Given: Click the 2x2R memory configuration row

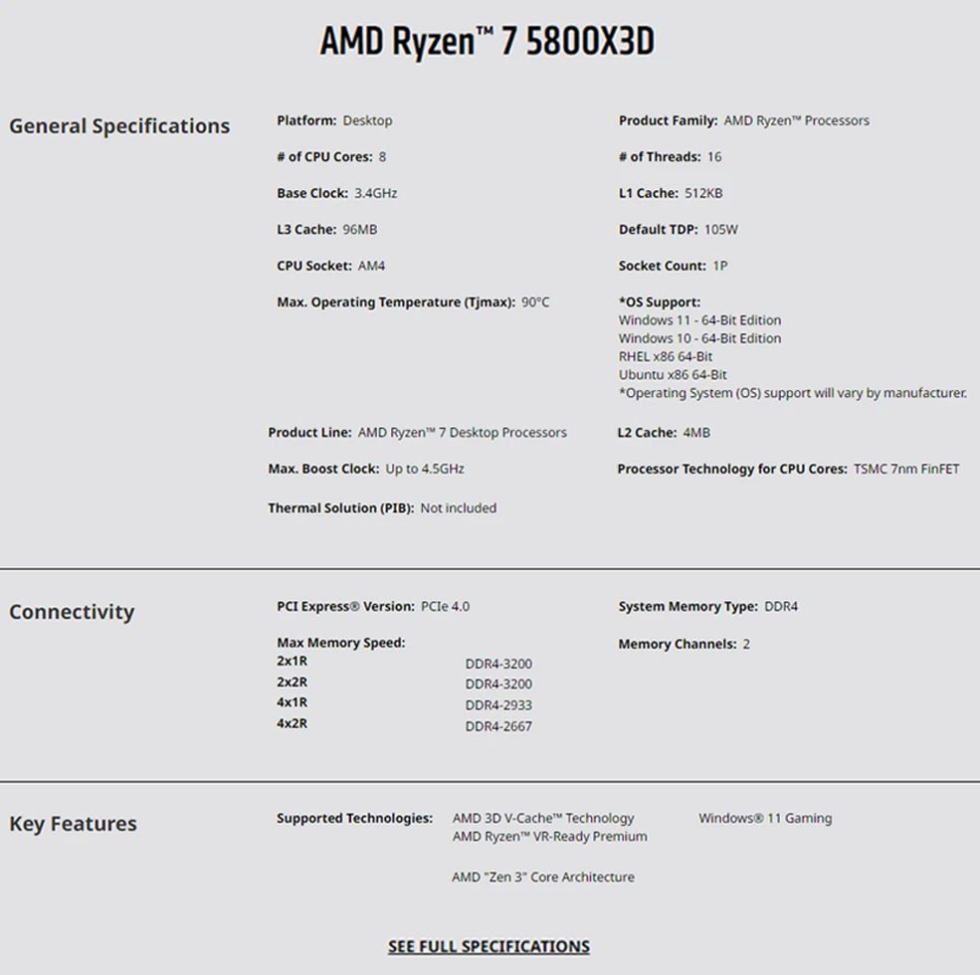Looking at the screenshot, I should click(x=404, y=683).
